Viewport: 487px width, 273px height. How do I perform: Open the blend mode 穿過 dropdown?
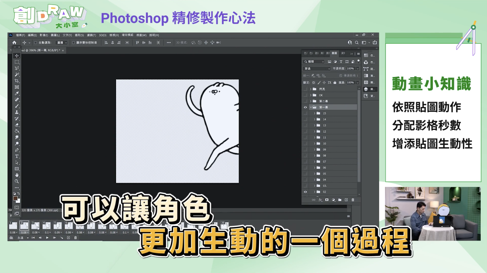[317, 69]
